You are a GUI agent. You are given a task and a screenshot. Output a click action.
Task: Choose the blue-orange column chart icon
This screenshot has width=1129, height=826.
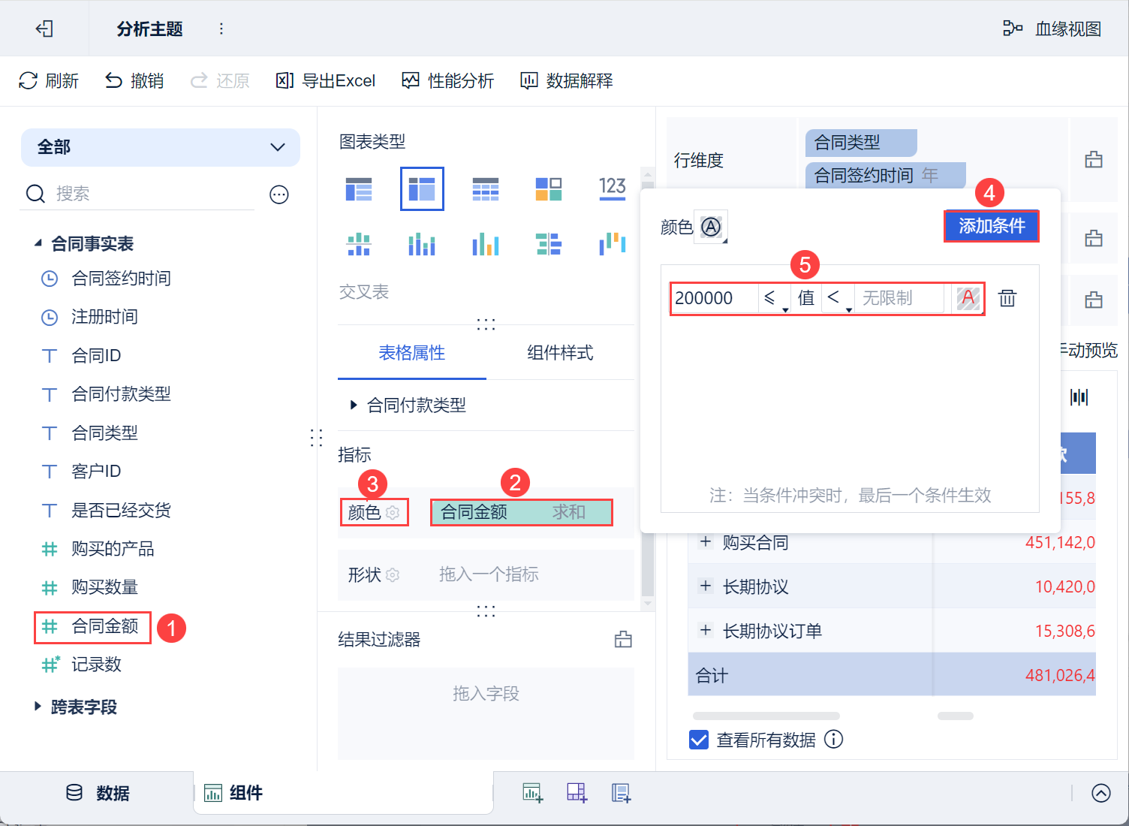[486, 244]
